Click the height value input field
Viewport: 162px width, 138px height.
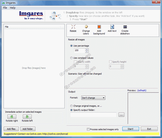click(x=115, y=66)
